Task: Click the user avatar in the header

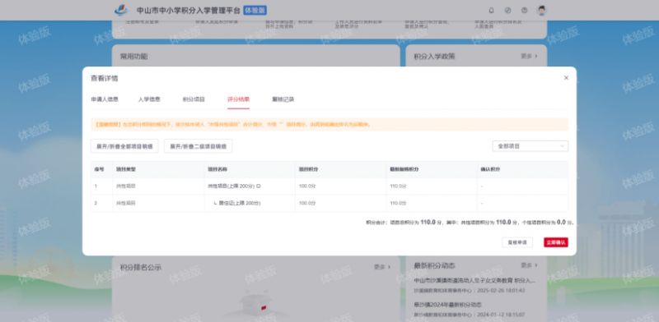Action: 541,11
